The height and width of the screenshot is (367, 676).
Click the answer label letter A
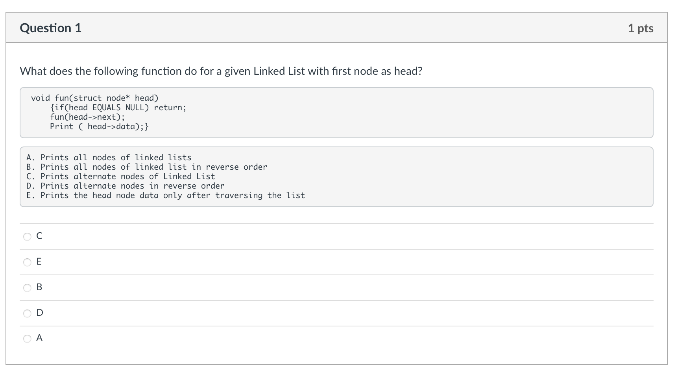[x=39, y=338]
